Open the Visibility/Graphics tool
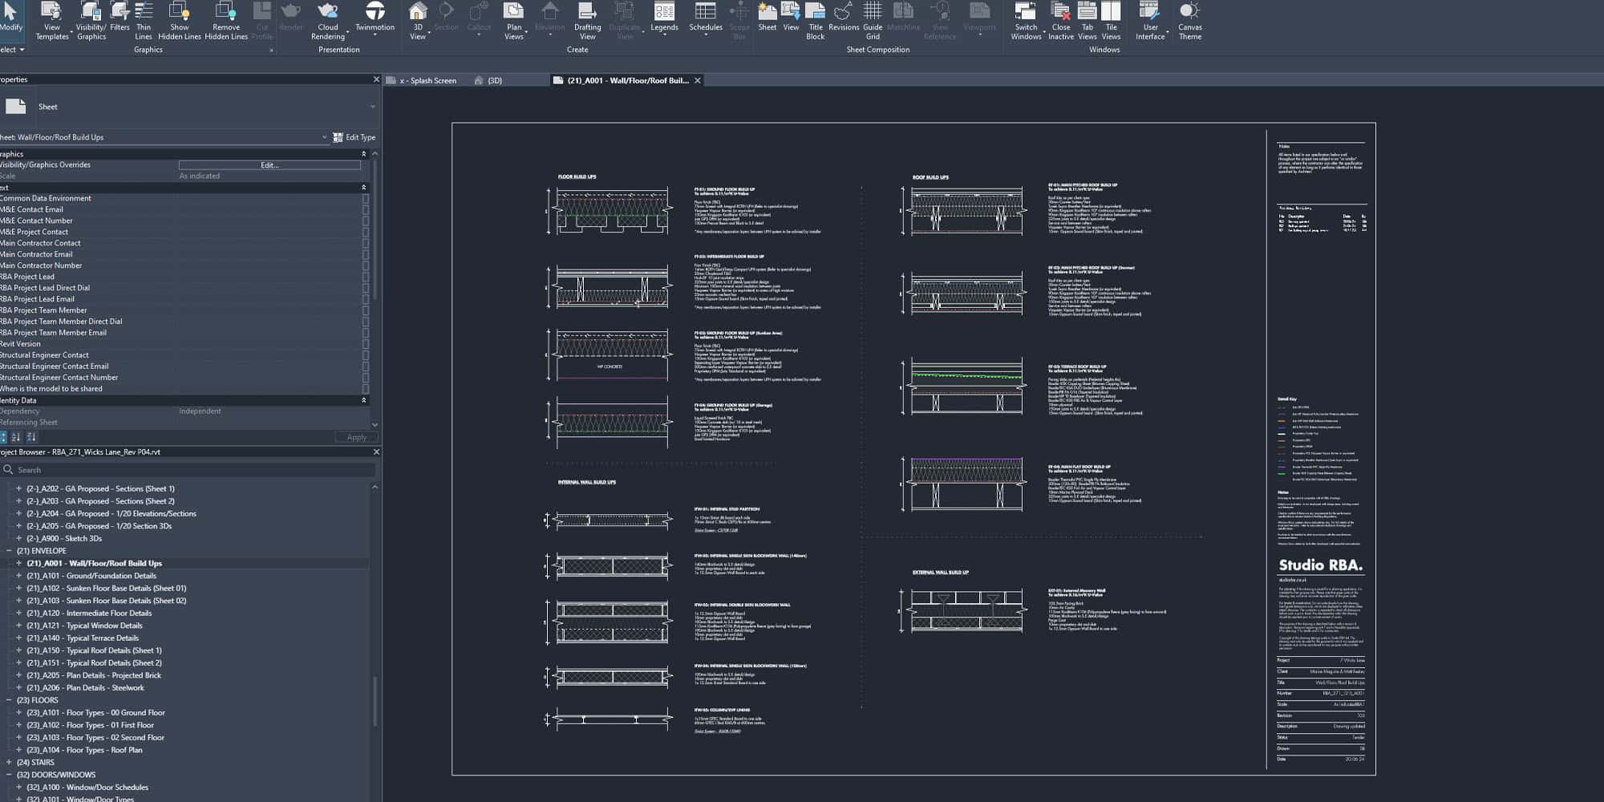1604x802 pixels. 91,22
